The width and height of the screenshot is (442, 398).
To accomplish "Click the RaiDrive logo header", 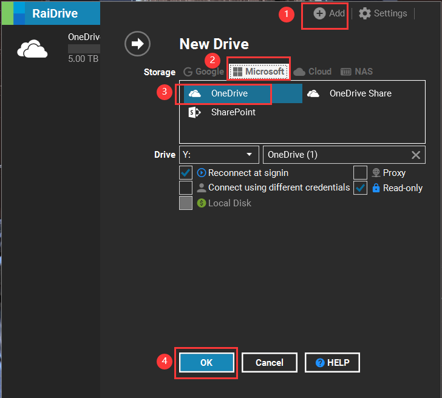I will pyautogui.click(x=51, y=13).
